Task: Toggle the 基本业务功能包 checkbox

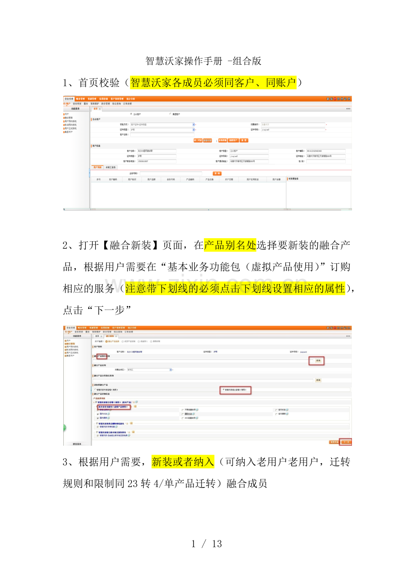Action: 96,406
